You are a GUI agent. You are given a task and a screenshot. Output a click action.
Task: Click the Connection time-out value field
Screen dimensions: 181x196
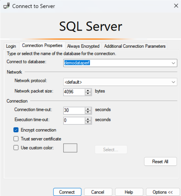point(74,111)
